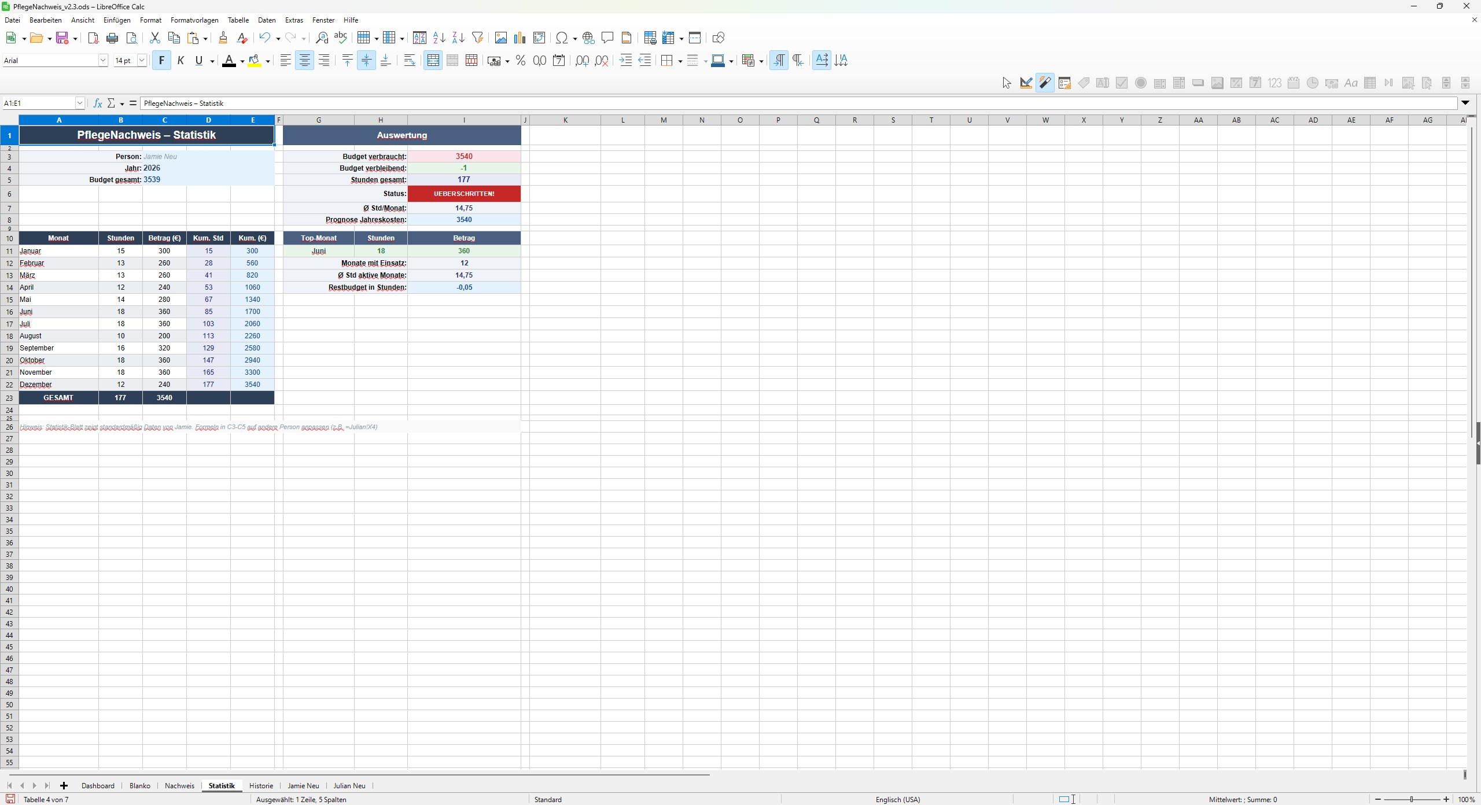
Task: Open the Daten menu
Action: click(267, 20)
